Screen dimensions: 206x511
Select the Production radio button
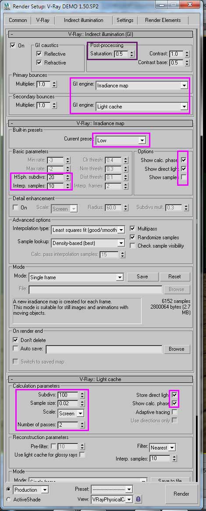pos(8,489)
